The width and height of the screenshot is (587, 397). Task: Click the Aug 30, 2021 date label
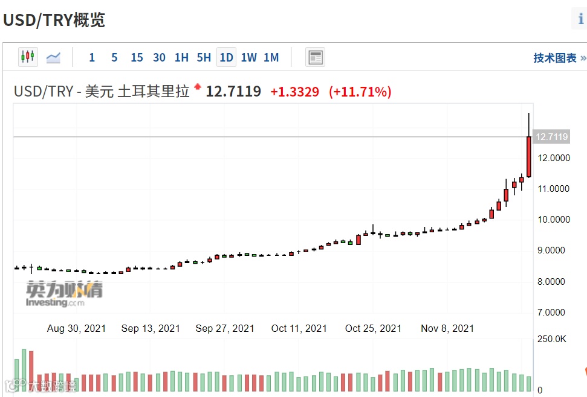click(76, 328)
